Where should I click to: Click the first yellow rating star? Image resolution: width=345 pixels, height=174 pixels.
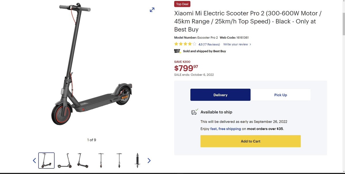(x=176, y=44)
